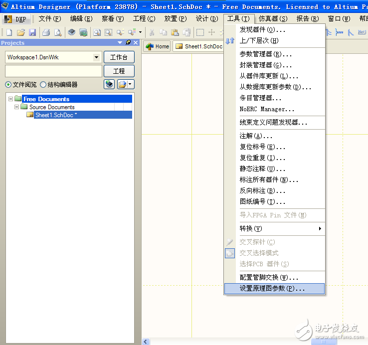The image size is (368, 345).
Task: Open the 工程(C) menu
Action: click(x=144, y=19)
